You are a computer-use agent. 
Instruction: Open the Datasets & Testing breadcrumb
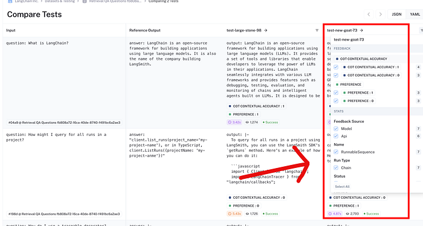(60, 1)
